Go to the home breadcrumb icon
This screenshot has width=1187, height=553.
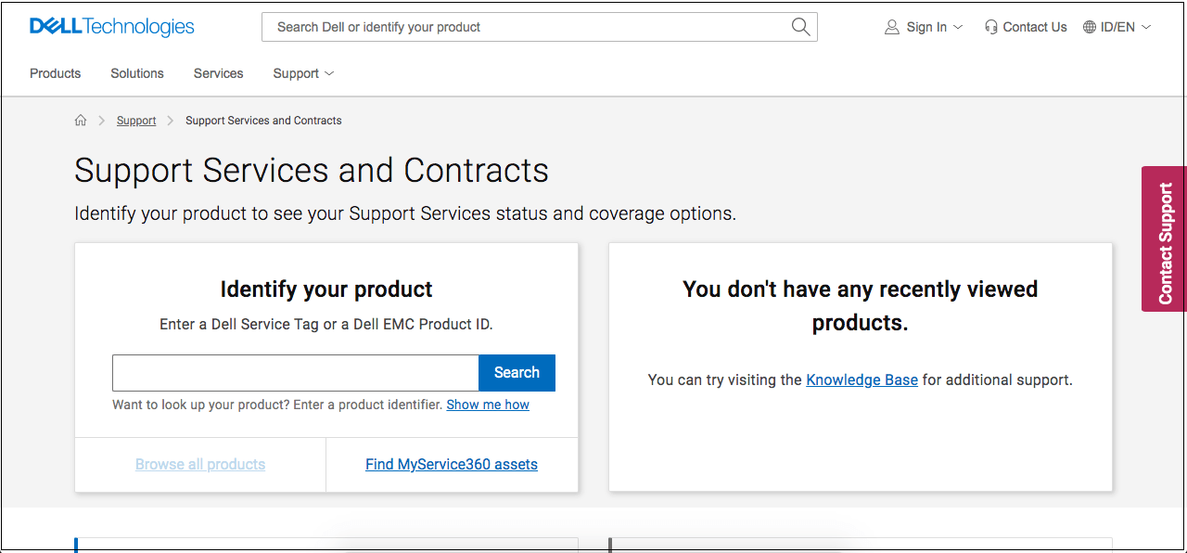81,121
